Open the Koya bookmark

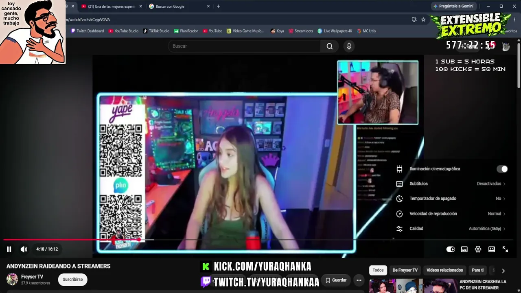pos(277,31)
